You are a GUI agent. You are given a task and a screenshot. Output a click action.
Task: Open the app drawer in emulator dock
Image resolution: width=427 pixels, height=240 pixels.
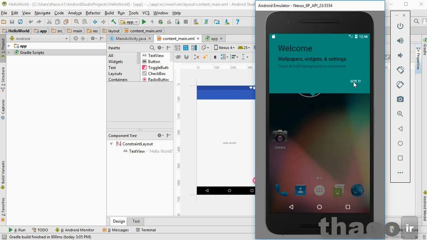pyautogui.click(x=320, y=190)
